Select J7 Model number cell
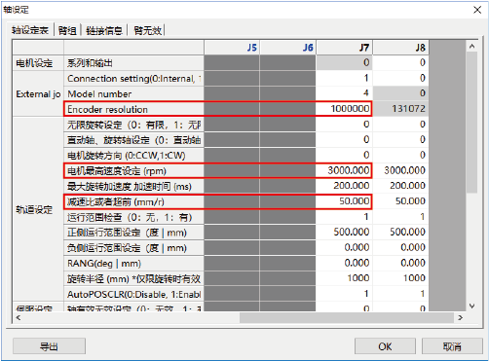The width and height of the screenshot is (489, 361). point(344,93)
